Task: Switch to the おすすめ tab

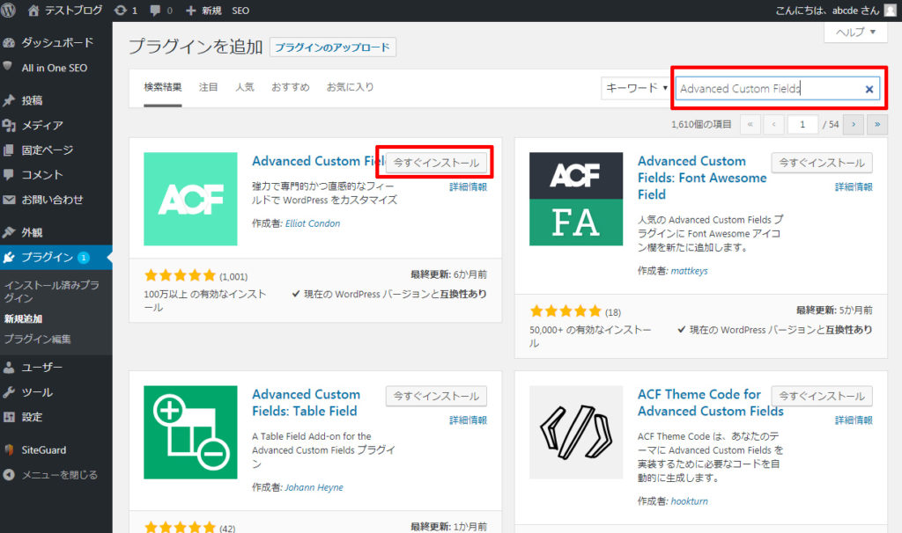Action: tap(290, 87)
